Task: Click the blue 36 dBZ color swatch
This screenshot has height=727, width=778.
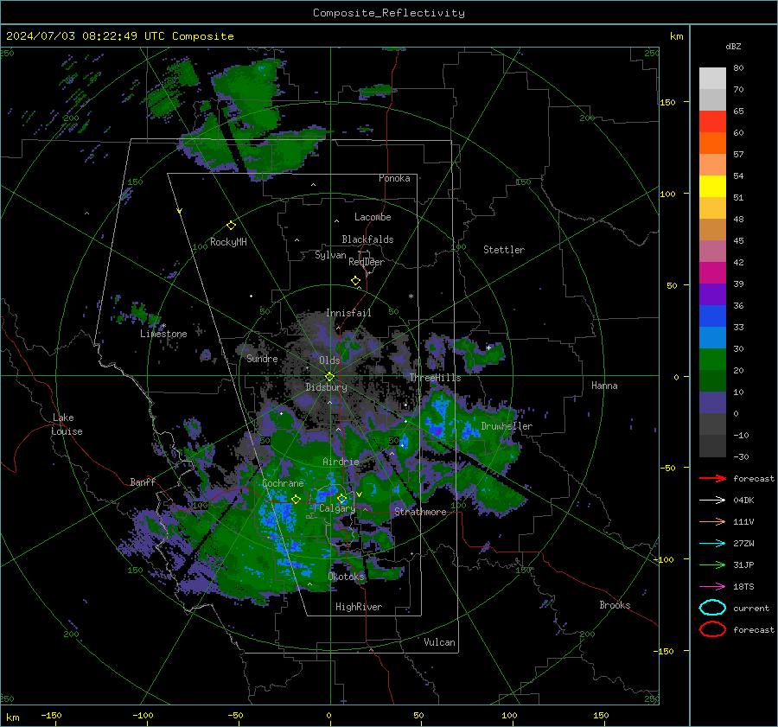Action: (x=712, y=316)
